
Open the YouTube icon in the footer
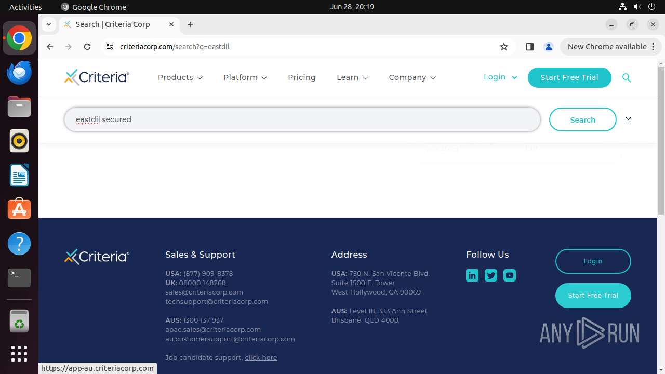[x=510, y=275]
